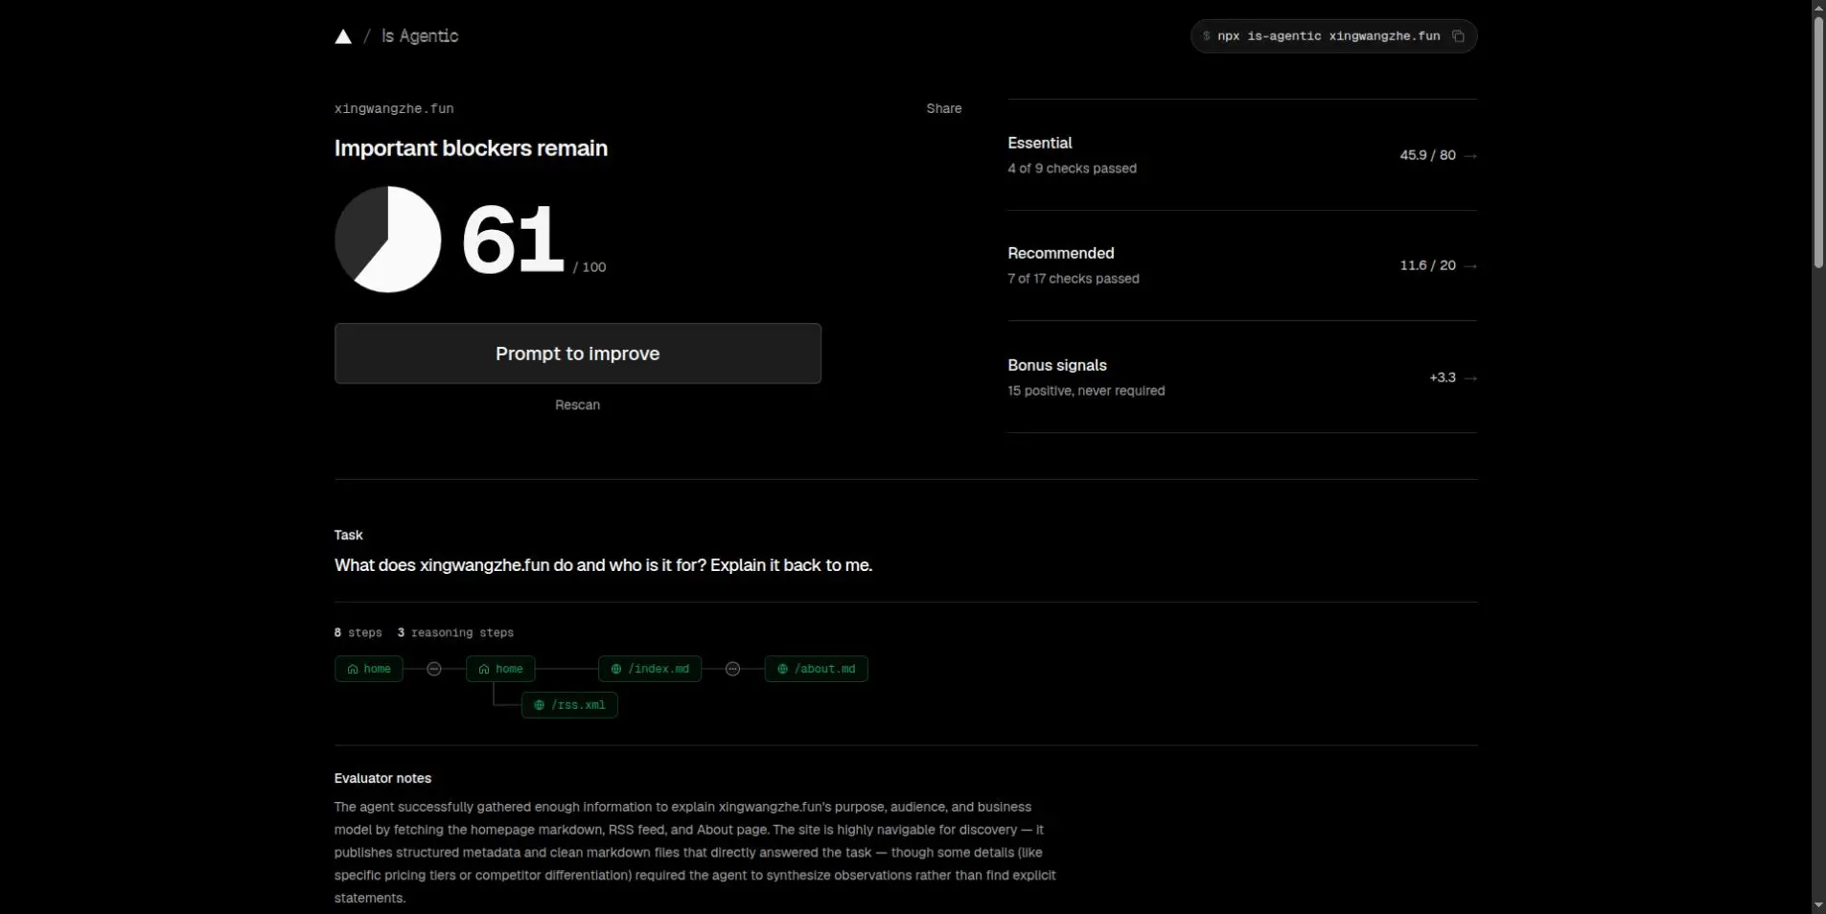Image resolution: width=1826 pixels, height=914 pixels.
Task: Open the Recommended score arrow
Action: (x=1470, y=266)
